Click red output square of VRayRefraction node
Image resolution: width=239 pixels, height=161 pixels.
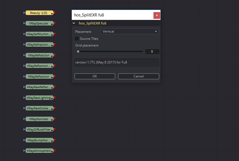pyautogui.click(x=54, y=55)
